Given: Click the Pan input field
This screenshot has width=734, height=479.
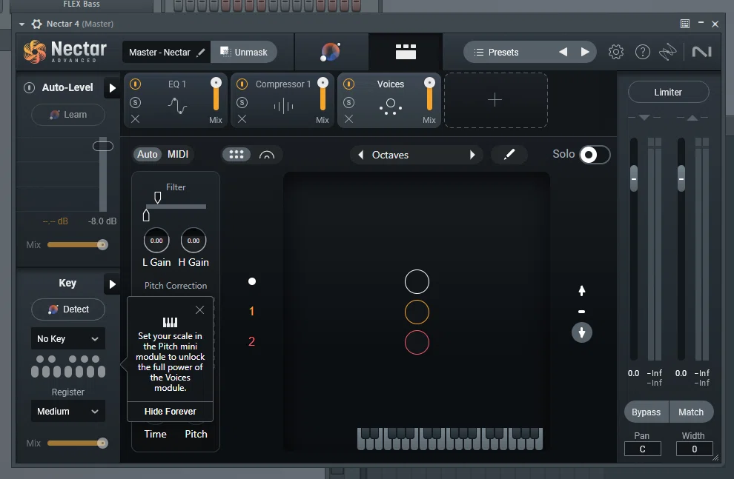Looking at the screenshot, I should pyautogui.click(x=642, y=449).
